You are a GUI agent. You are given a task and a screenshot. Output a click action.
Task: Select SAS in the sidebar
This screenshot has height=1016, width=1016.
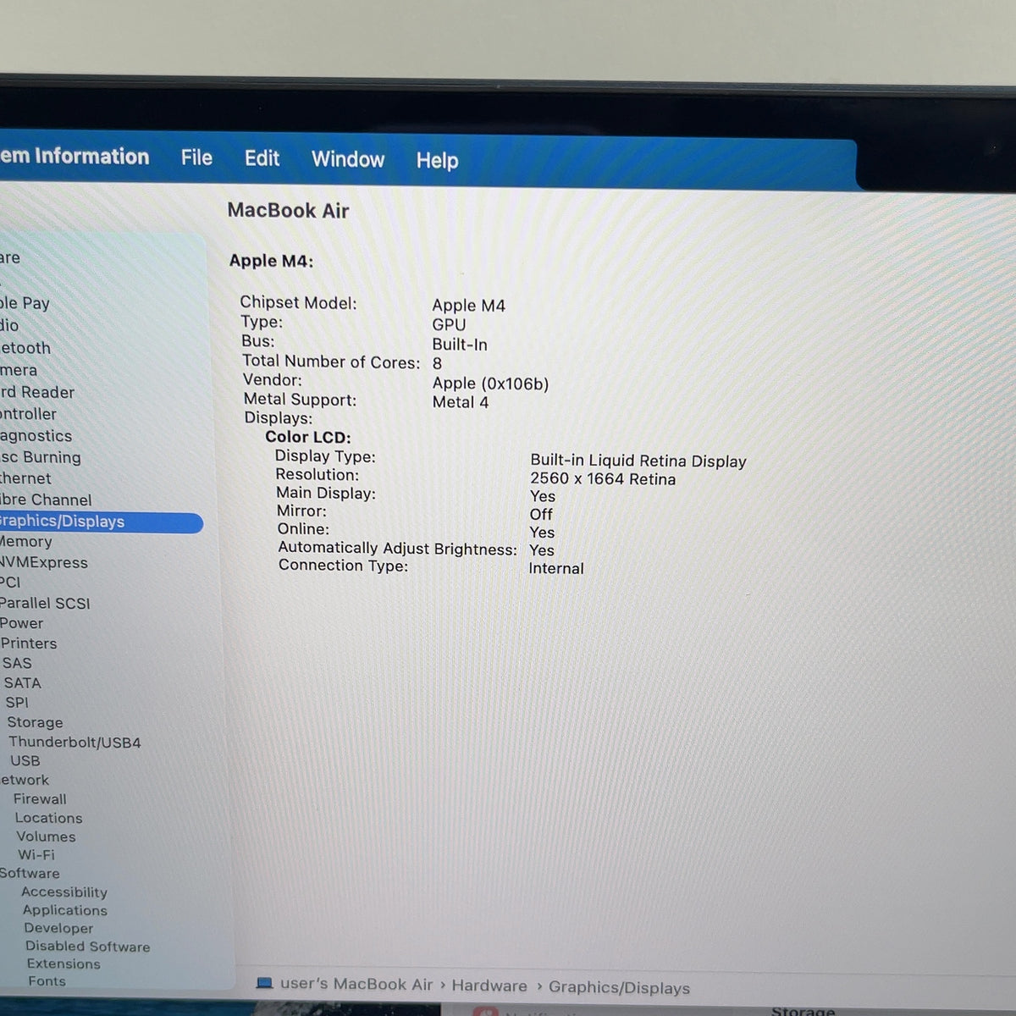pyautogui.click(x=17, y=663)
